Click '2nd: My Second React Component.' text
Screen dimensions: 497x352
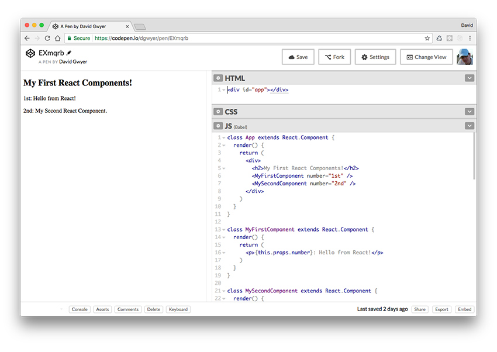65,111
